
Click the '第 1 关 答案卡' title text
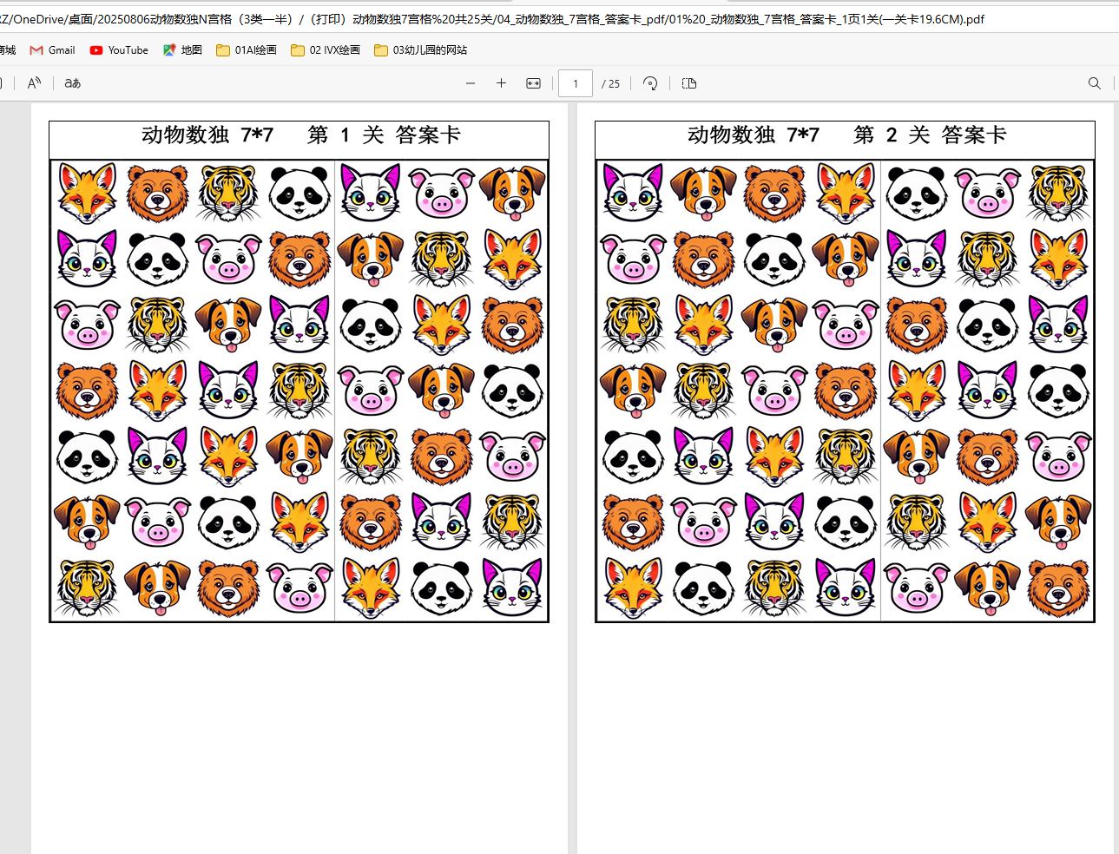pyautogui.click(x=384, y=135)
